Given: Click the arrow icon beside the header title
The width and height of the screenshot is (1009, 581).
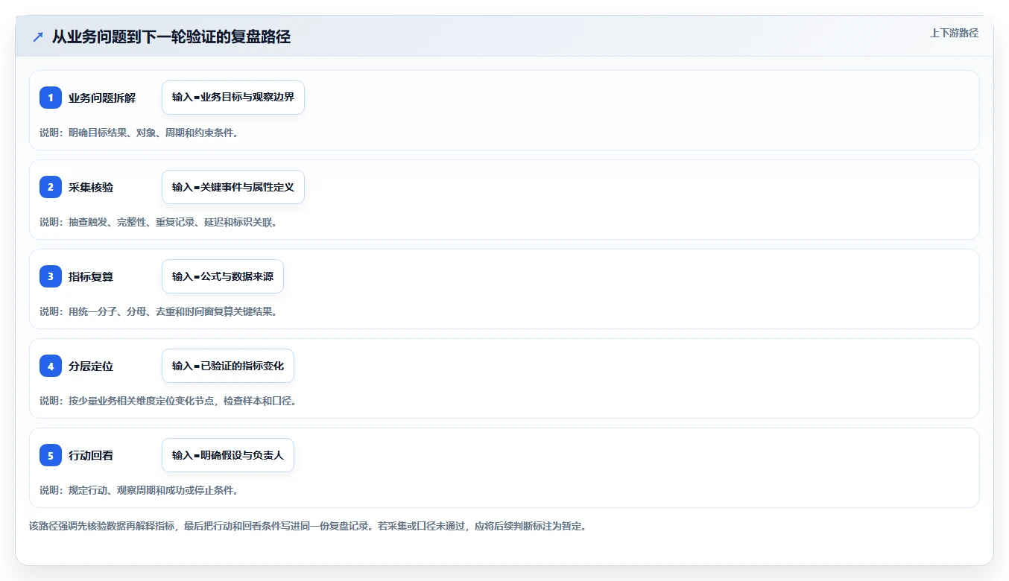Looking at the screenshot, I should tap(38, 36).
